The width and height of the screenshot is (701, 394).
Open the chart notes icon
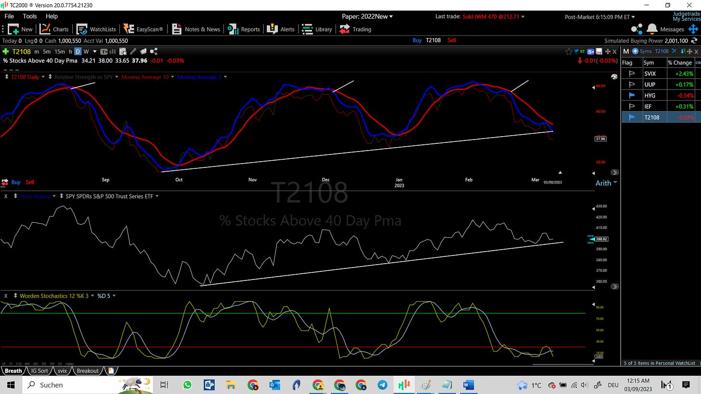[143, 51]
